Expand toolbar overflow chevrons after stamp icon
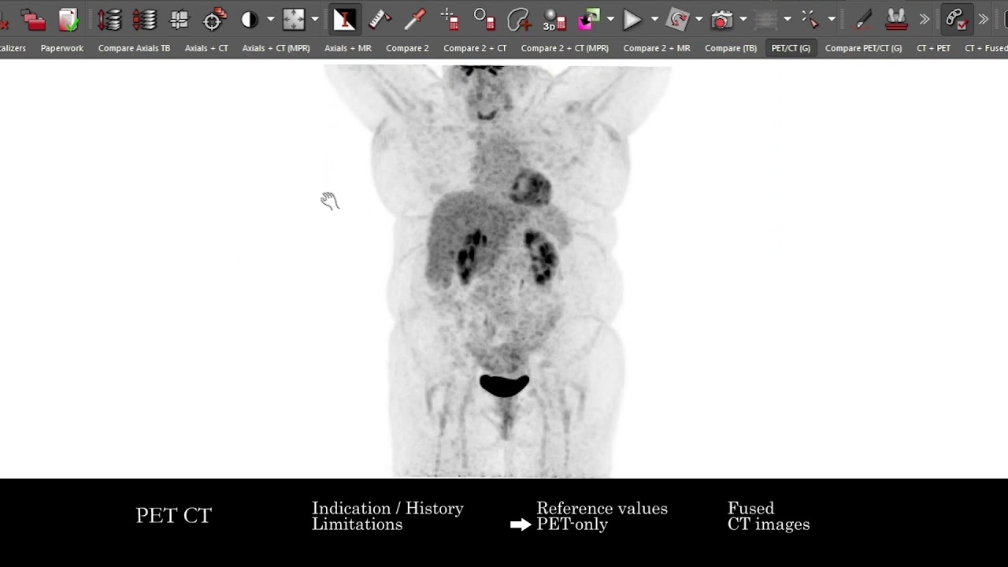The width and height of the screenshot is (1008, 567). coord(924,20)
